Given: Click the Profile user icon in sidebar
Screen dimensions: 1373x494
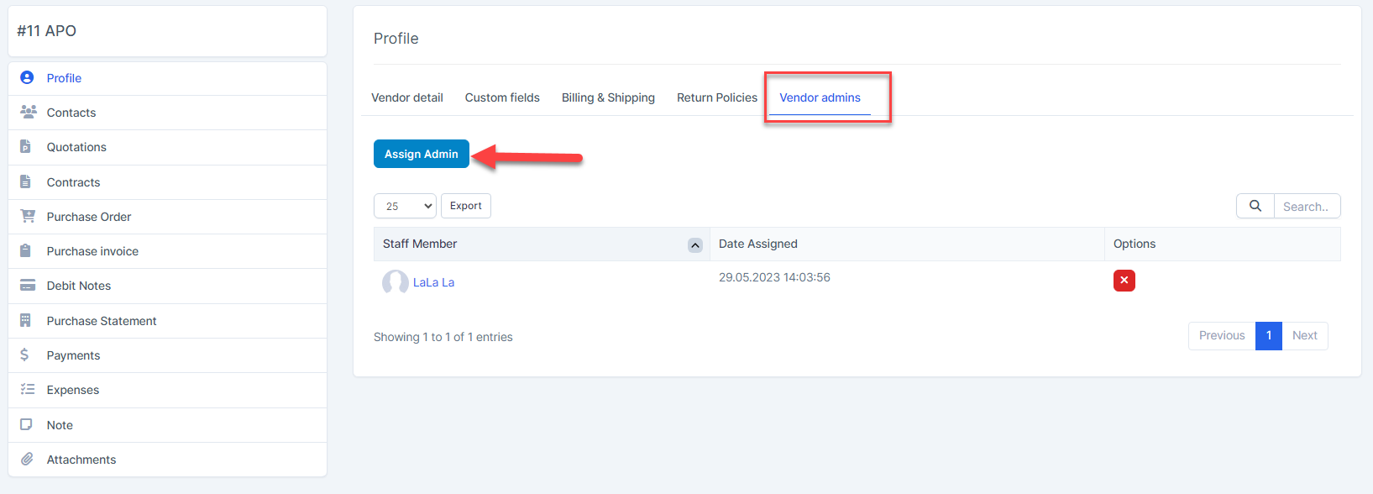Looking at the screenshot, I should point(27,77).
